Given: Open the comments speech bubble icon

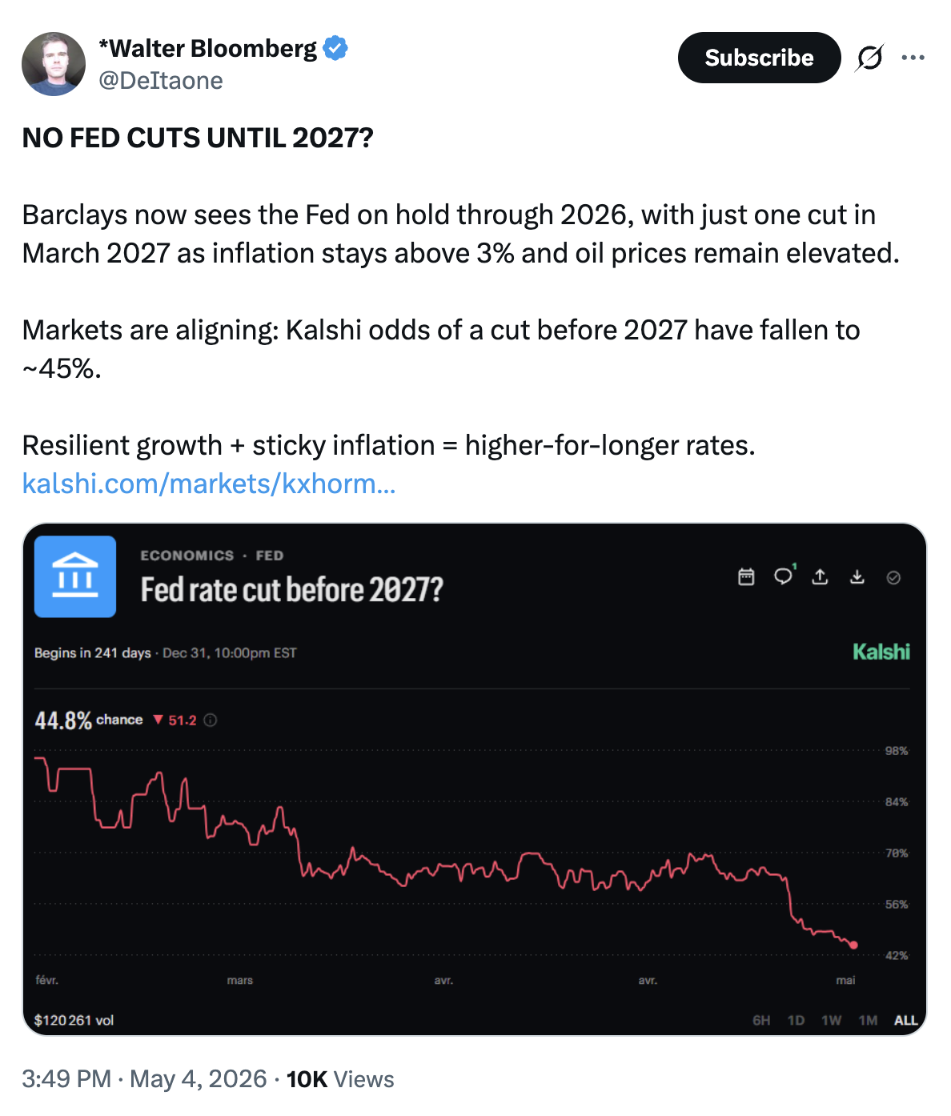Looking at the screenshot, I should click(x=784, y=576).
